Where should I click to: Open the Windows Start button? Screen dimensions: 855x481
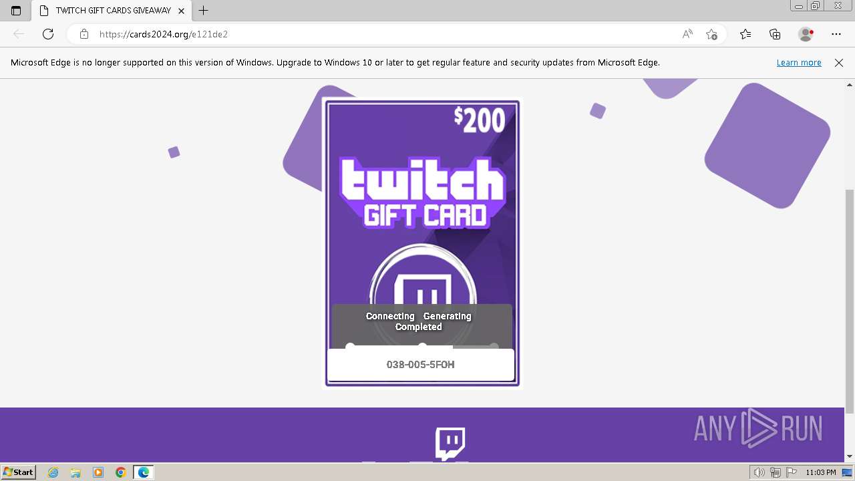19,472
